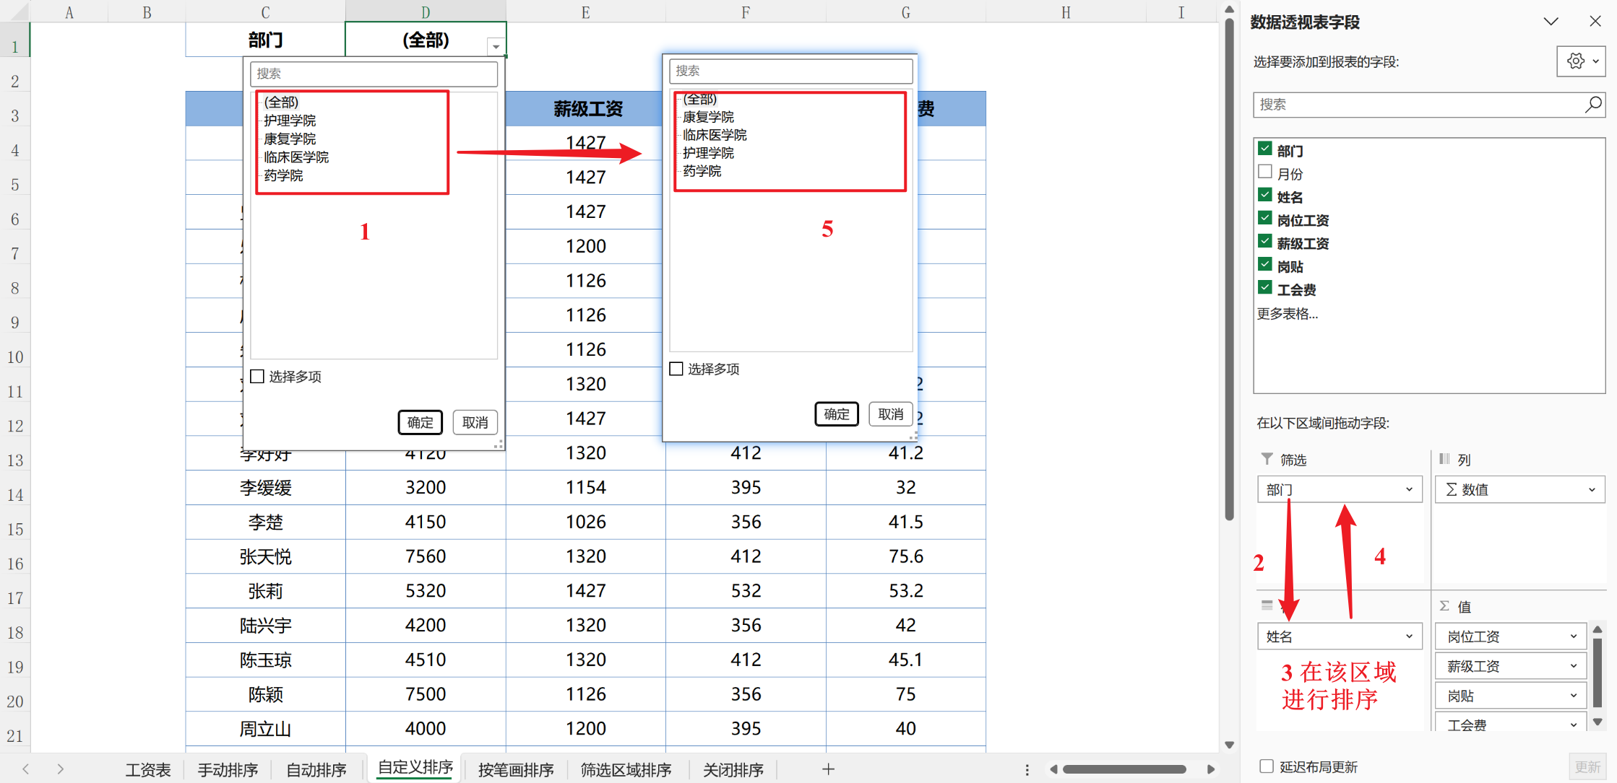This screenshot has height=783, width=1617.
Task: Click the 更多表格... link
Action: 1288,314
